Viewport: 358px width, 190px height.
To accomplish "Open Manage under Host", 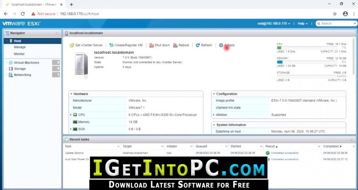I will pyautogui.click(x=19, y=47).
